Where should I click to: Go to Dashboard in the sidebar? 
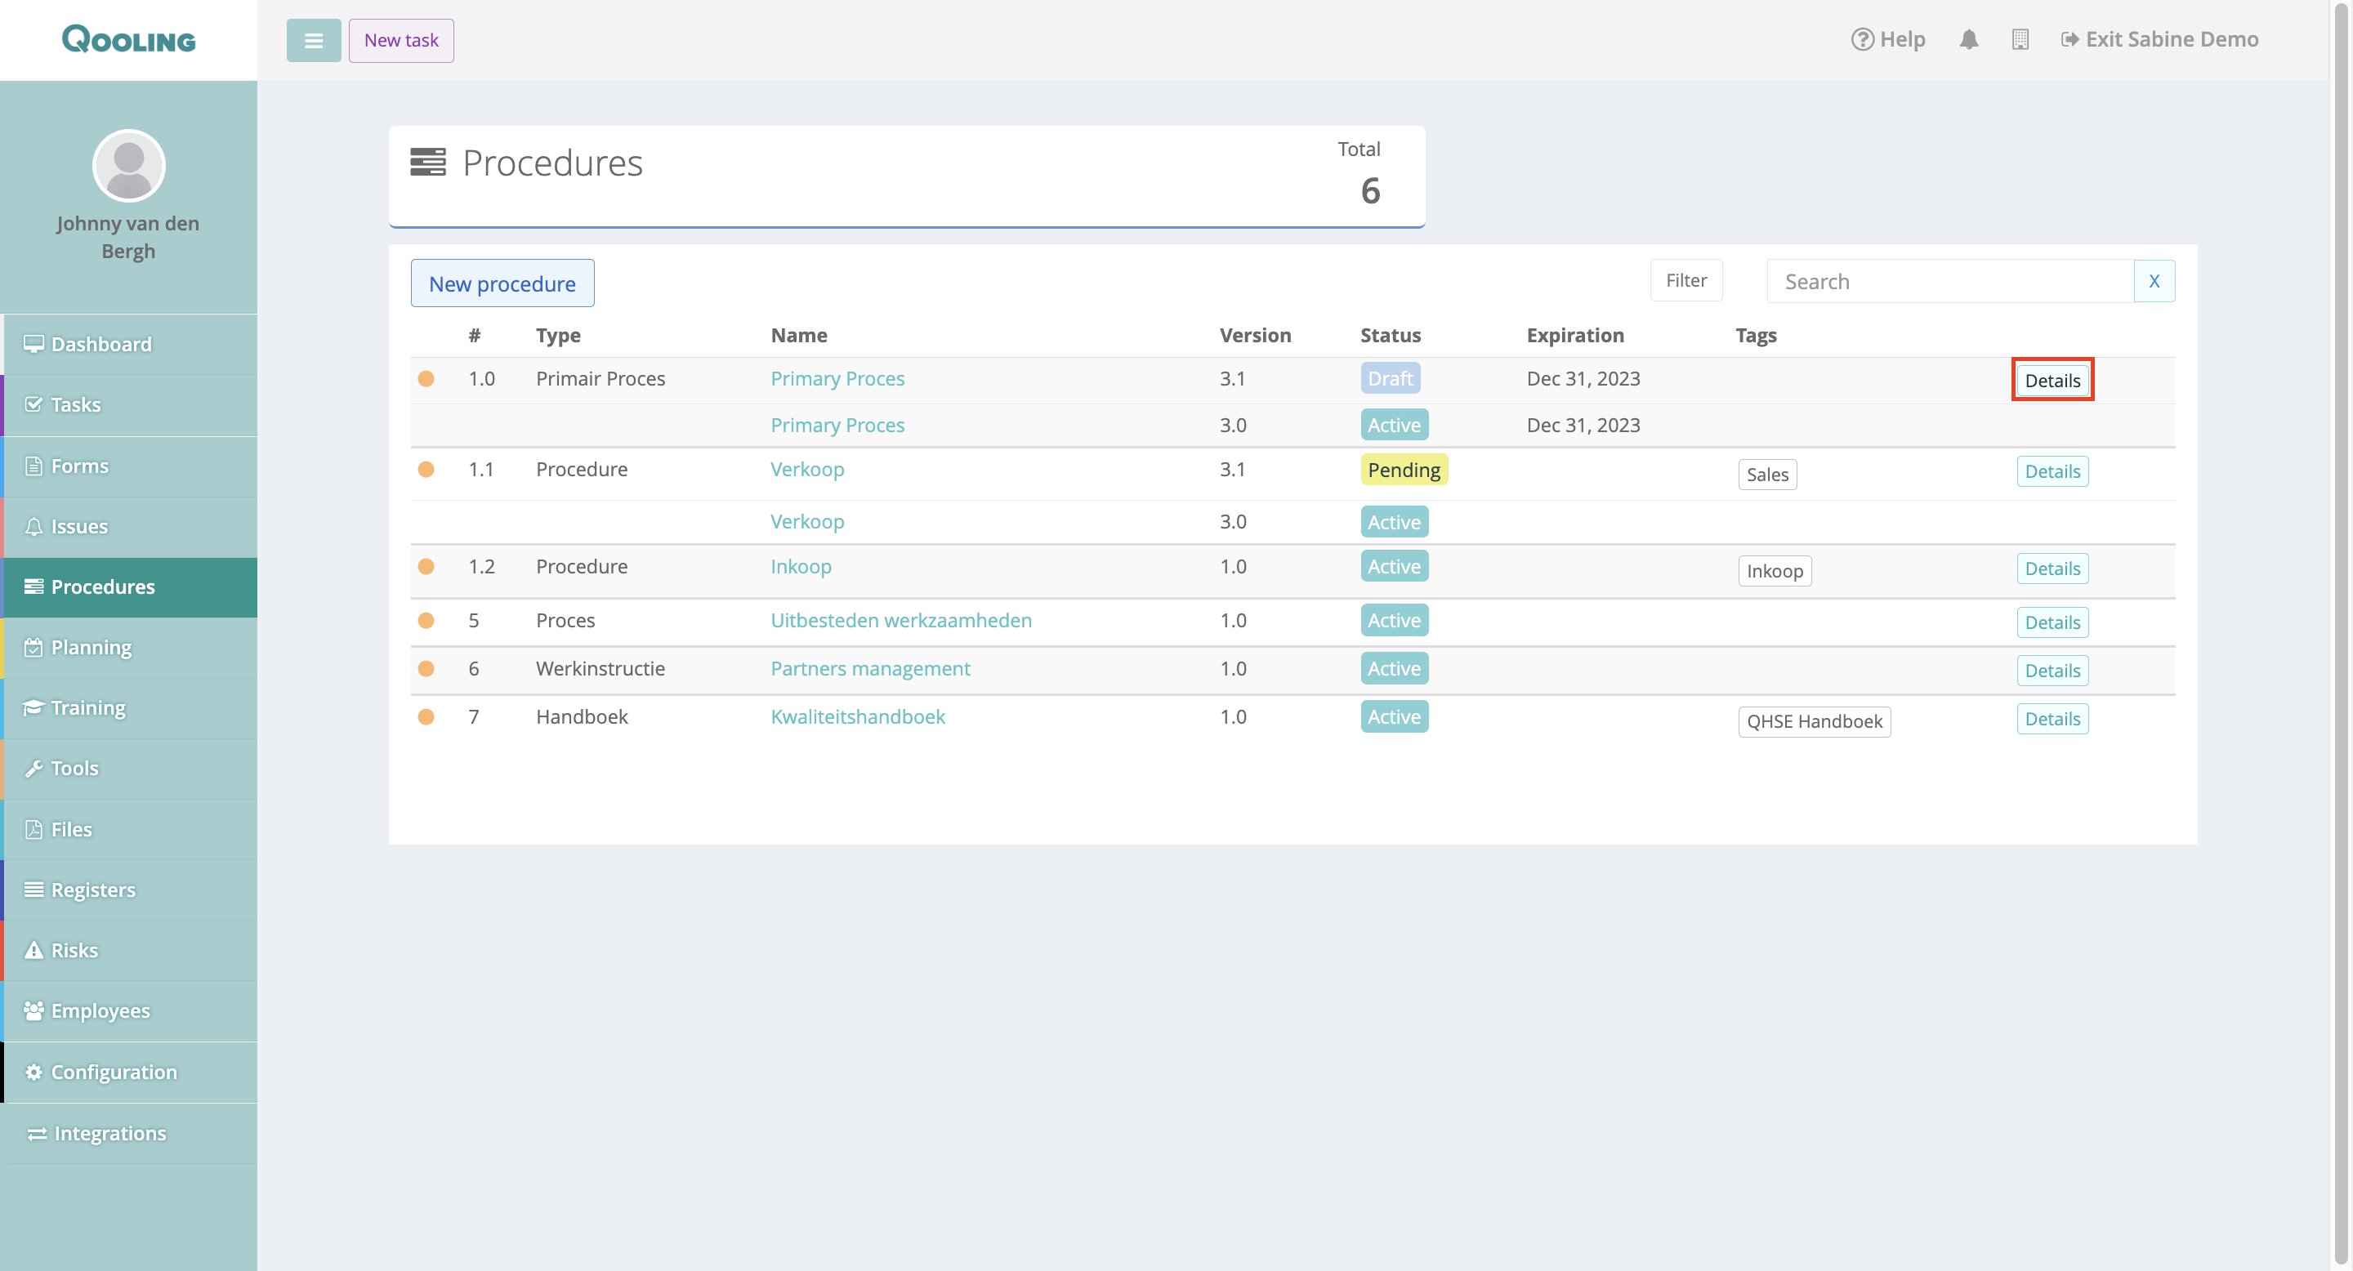pos(101,344)
